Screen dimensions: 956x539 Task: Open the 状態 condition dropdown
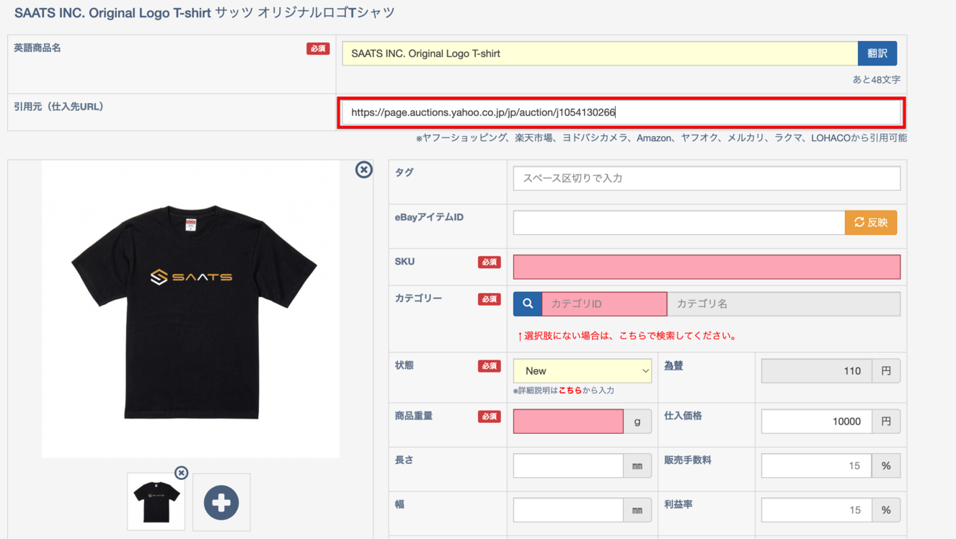tap(582, 371)
